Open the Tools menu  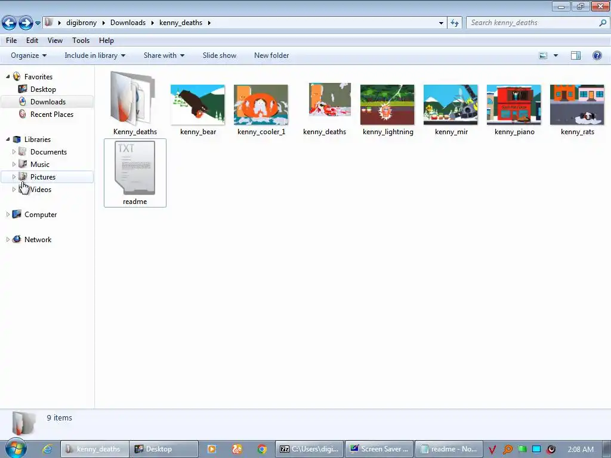[x=81, y=41]
